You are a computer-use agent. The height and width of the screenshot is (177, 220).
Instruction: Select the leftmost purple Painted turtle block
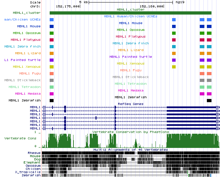[52, 60]
